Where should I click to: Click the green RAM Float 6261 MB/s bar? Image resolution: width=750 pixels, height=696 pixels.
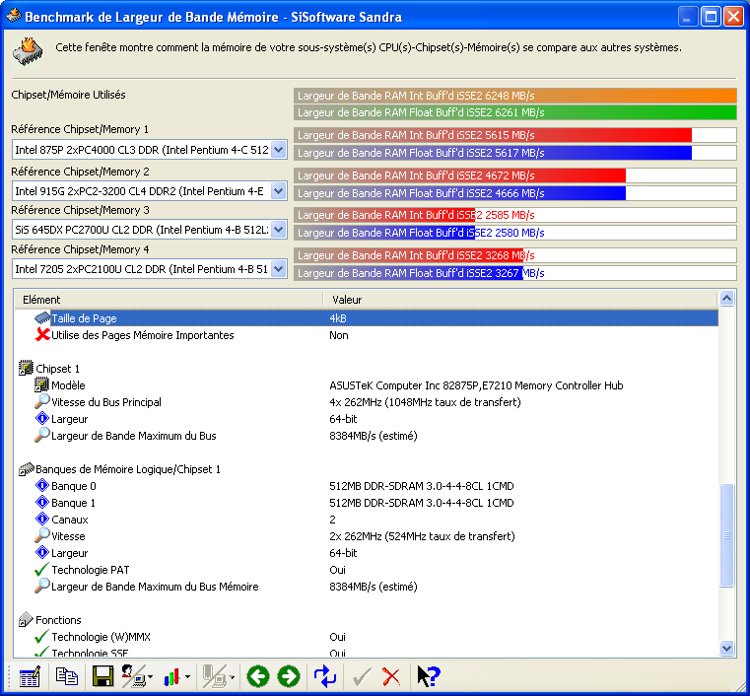[x=515, y=112]
